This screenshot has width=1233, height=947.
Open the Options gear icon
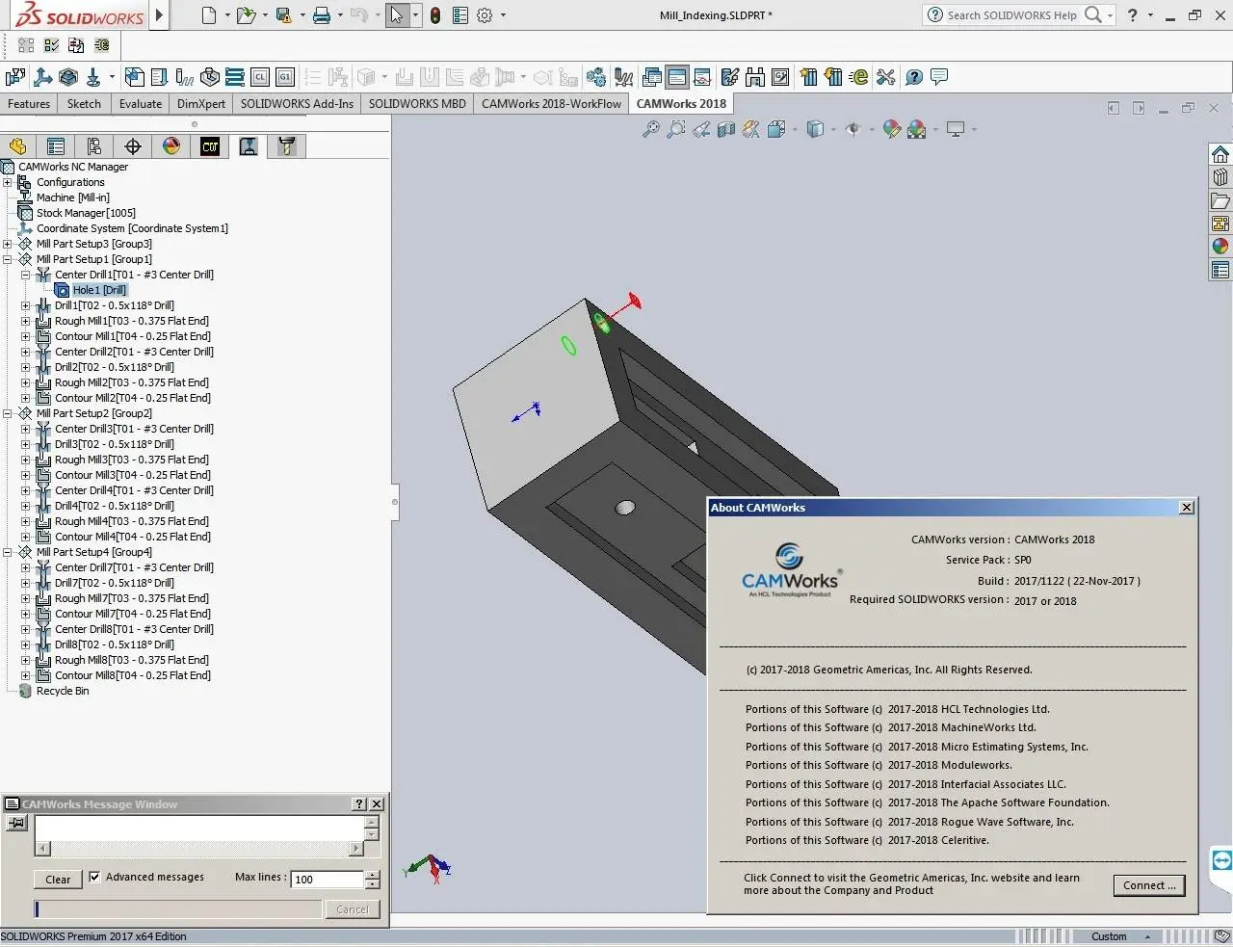point(485,15)
